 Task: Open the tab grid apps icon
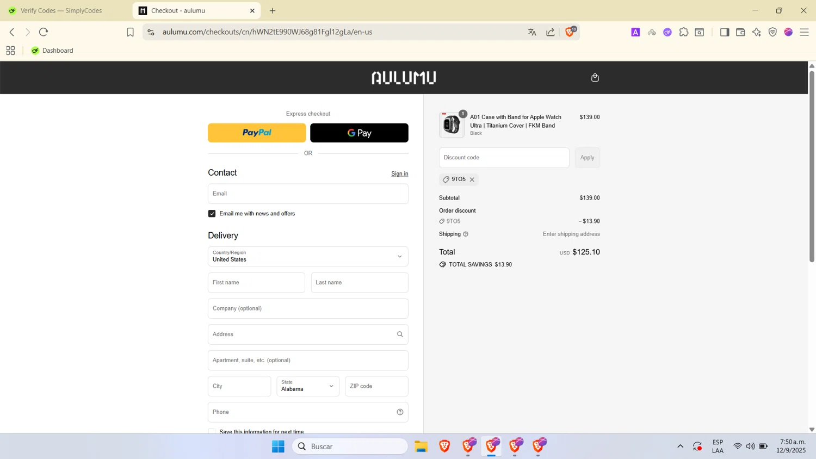pyautogui.click(x=10, y=51)
